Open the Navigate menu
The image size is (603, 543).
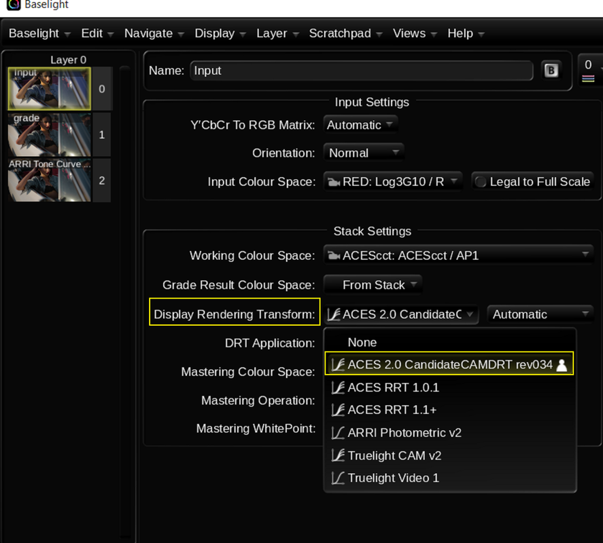(x=154, y=33)
